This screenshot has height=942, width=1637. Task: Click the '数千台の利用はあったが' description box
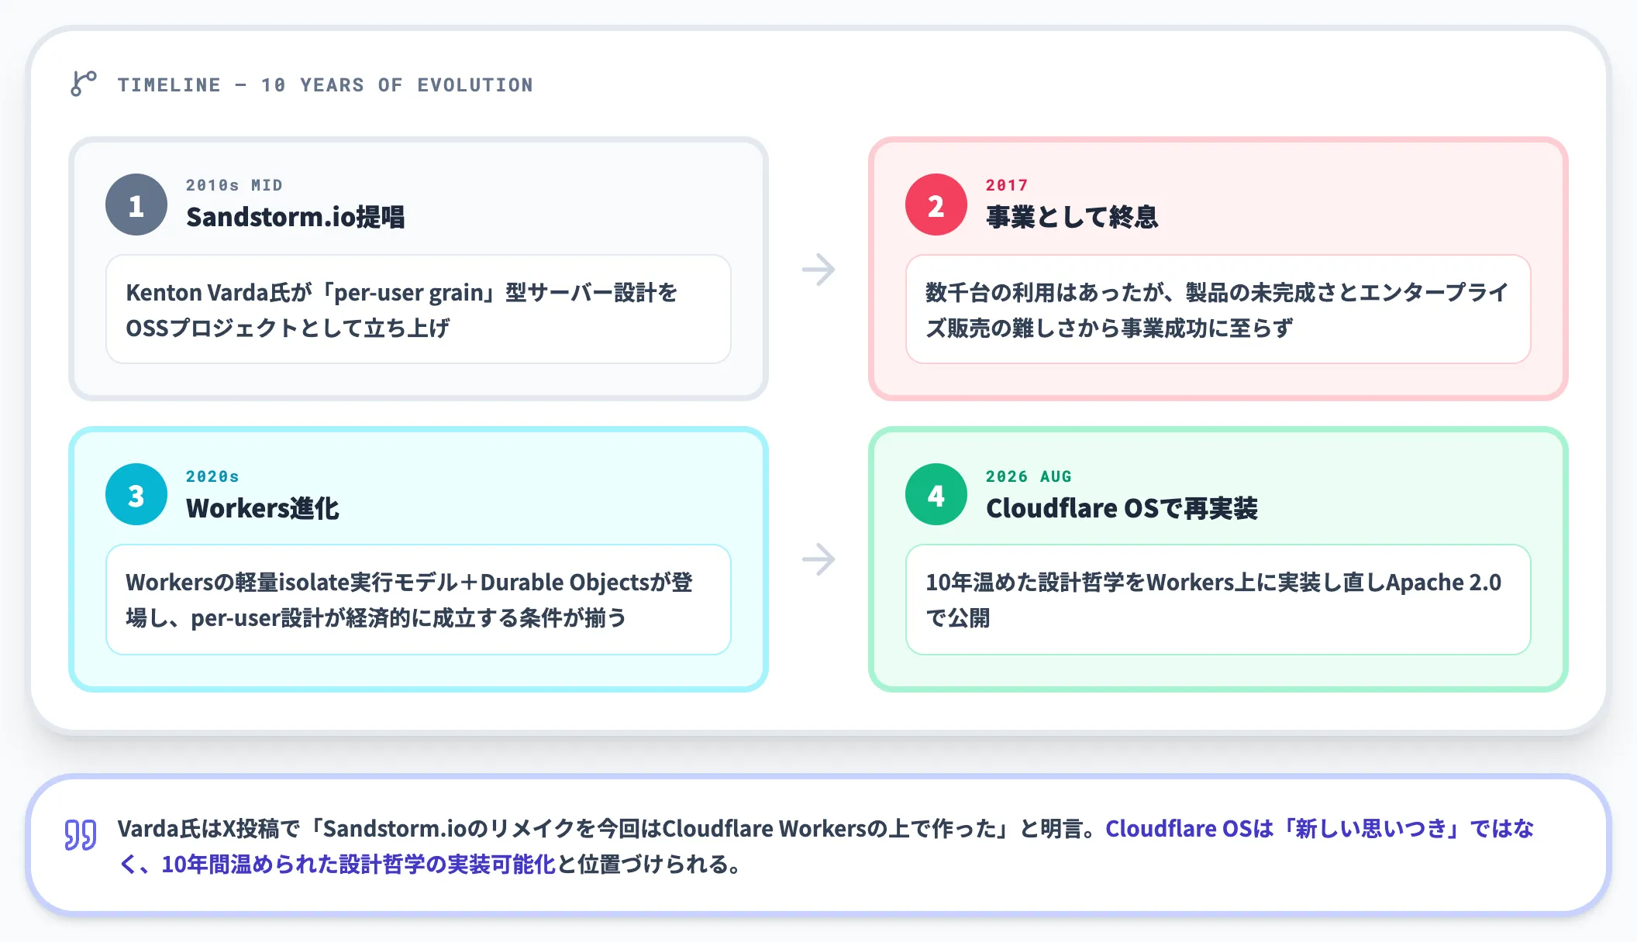click(x=1218, y=309)
